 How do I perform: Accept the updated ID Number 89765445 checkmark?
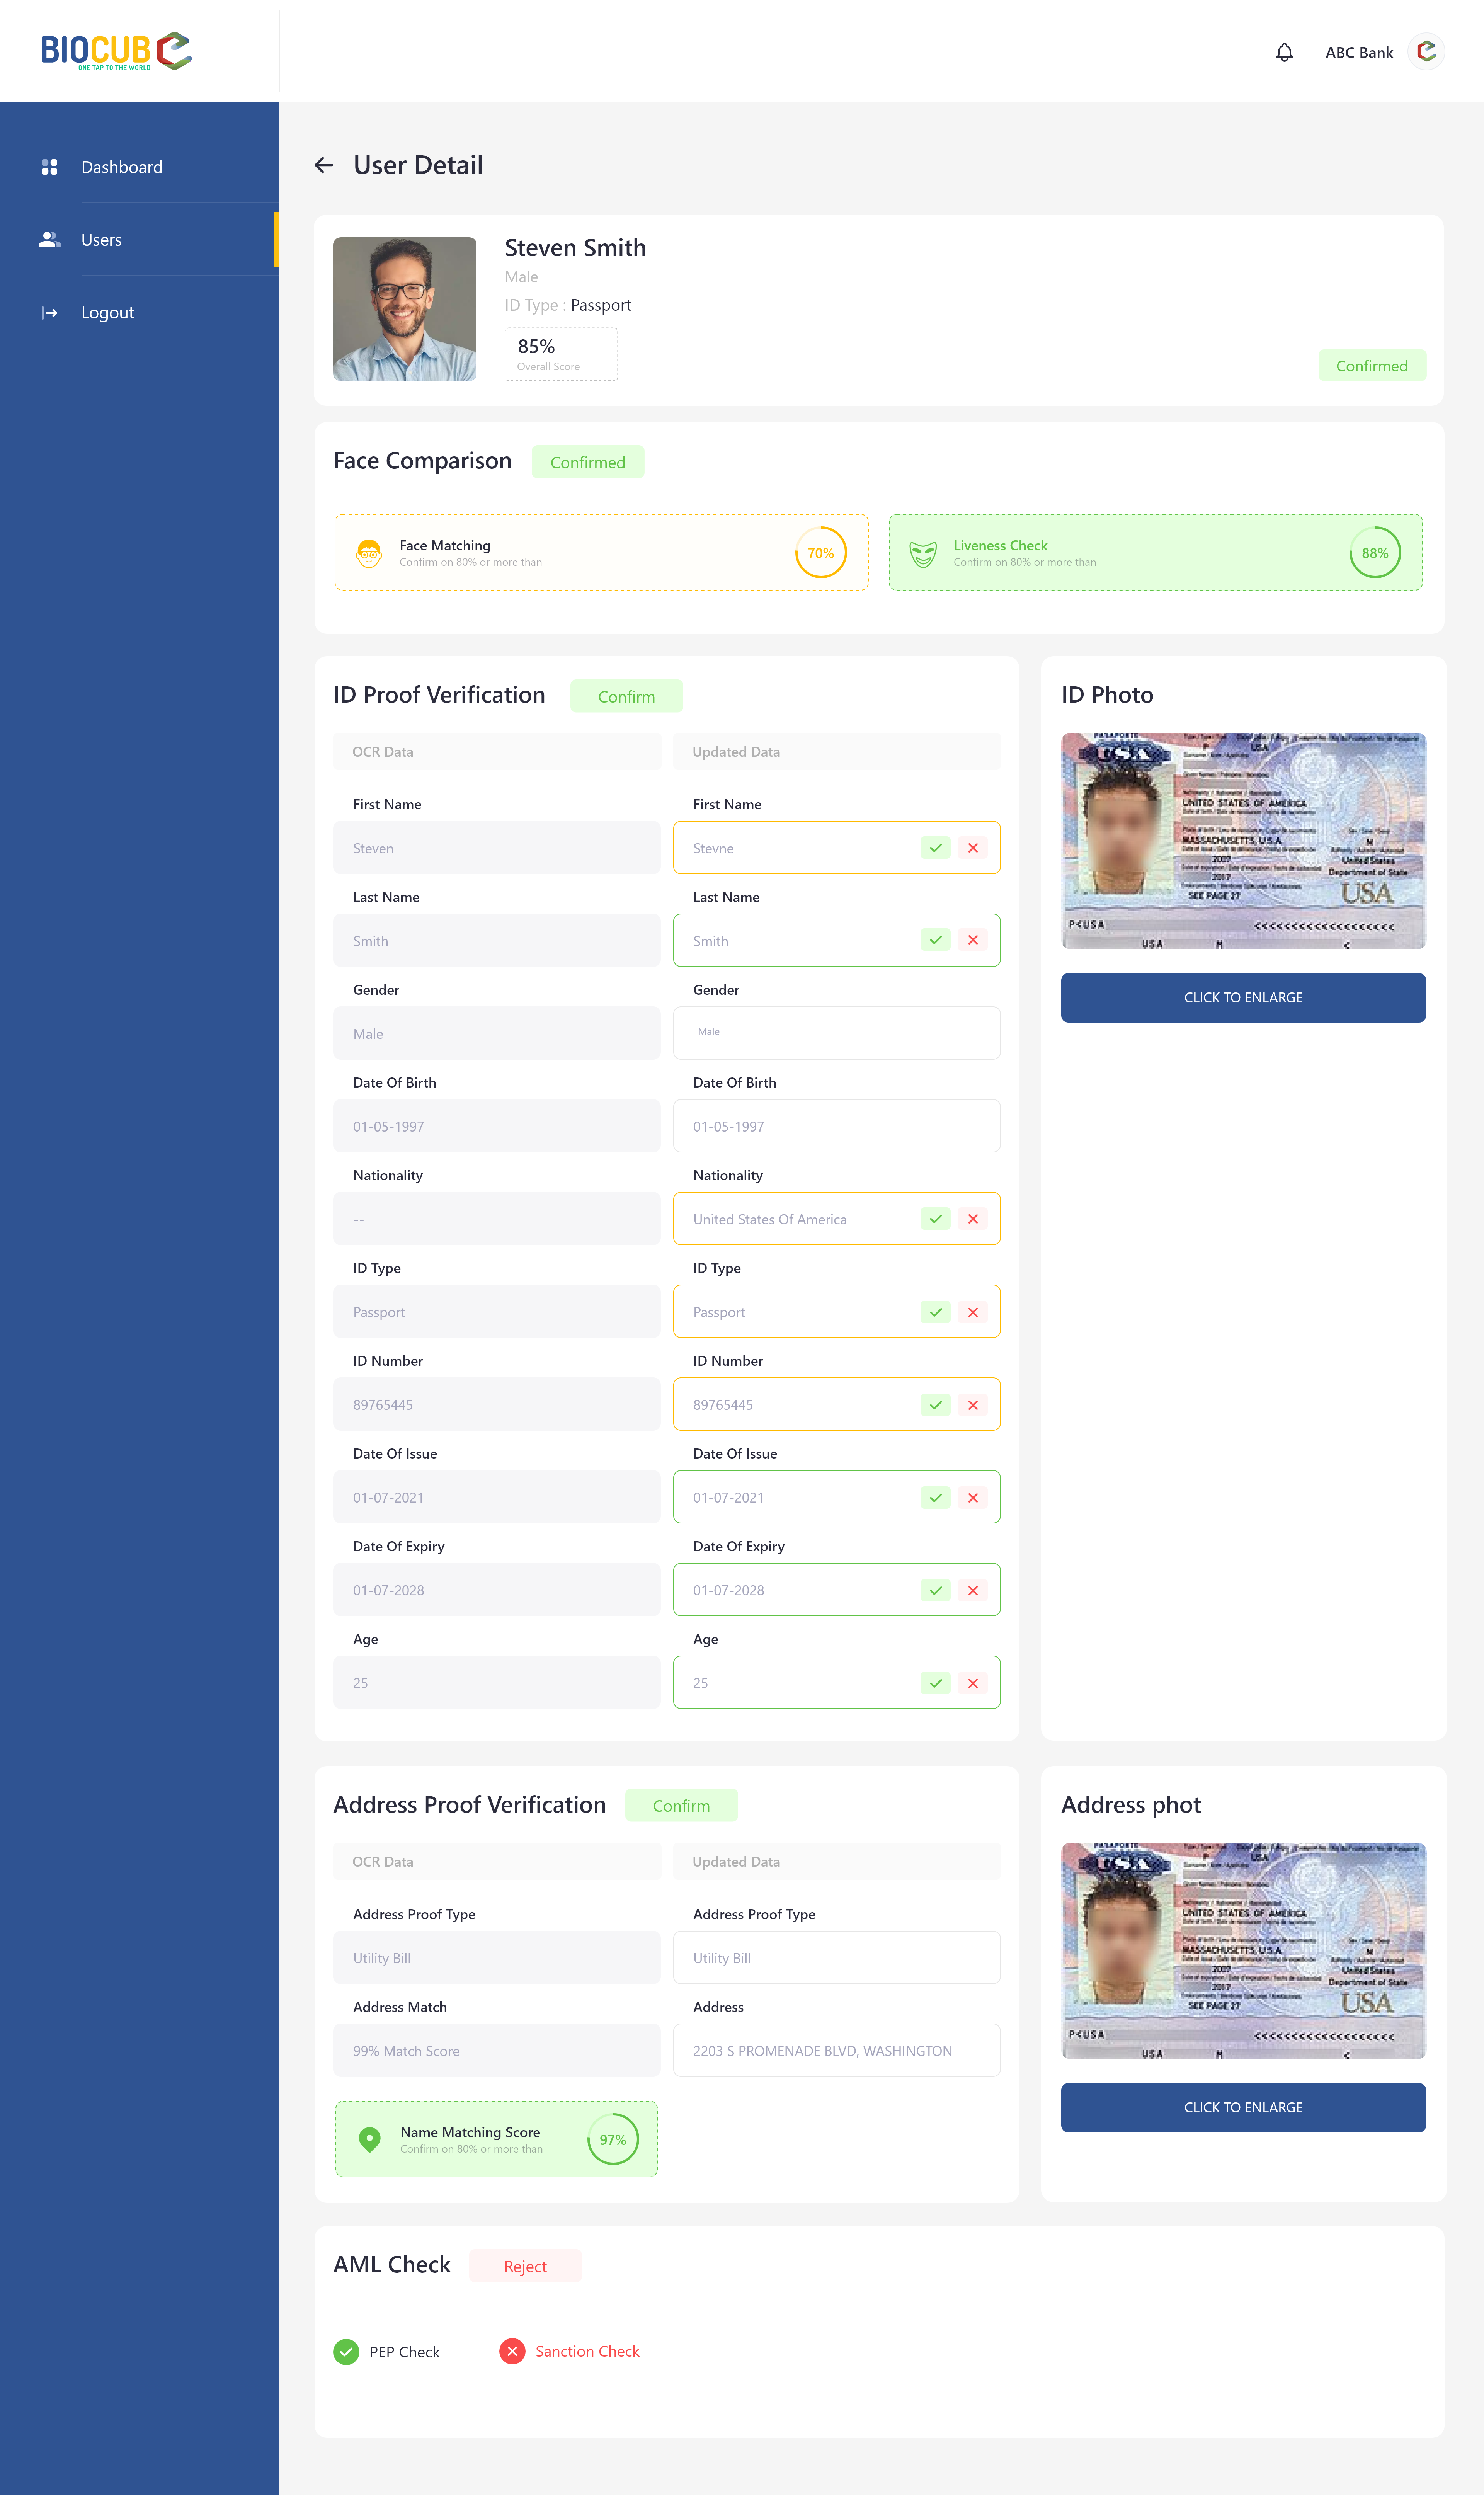click(935, 1405)
